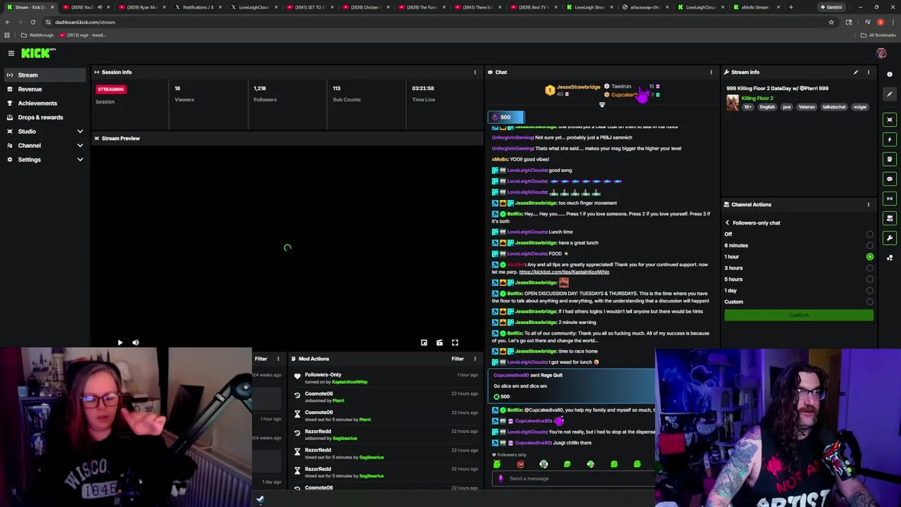This screenshot has width=901, height=507.
Task: Open the Killing Floor 2 category link
Action: pos(757,99)
